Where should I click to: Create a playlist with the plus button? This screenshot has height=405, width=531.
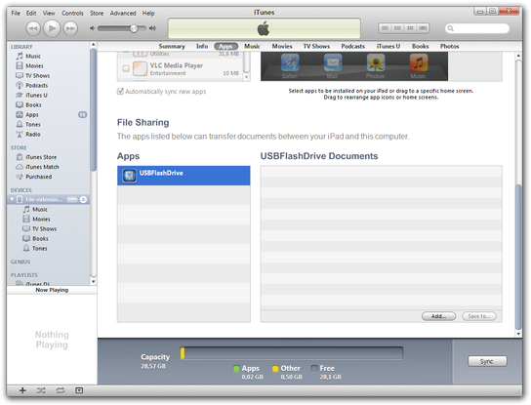(x=22, y=390)
